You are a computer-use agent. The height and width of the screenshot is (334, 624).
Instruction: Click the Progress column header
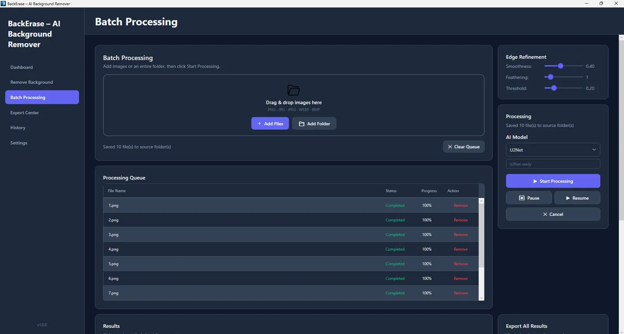pos(429,191)
